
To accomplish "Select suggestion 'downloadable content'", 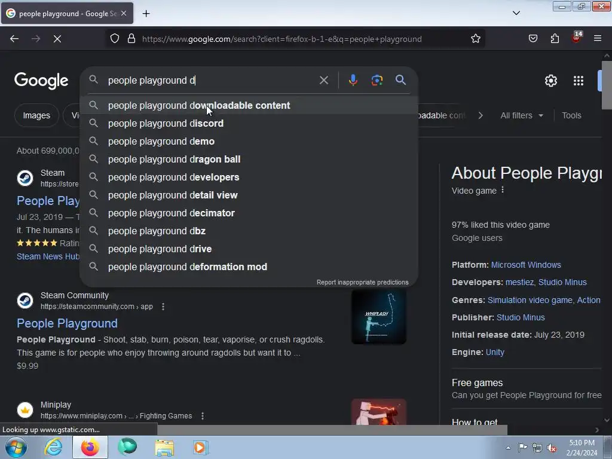I will pyautogui.click(x=249, y=105).
